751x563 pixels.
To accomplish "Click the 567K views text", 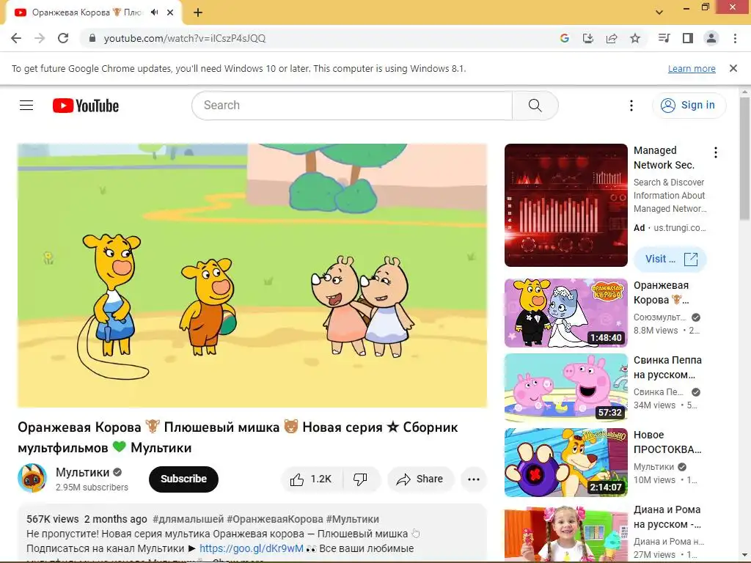I will 53,519.
